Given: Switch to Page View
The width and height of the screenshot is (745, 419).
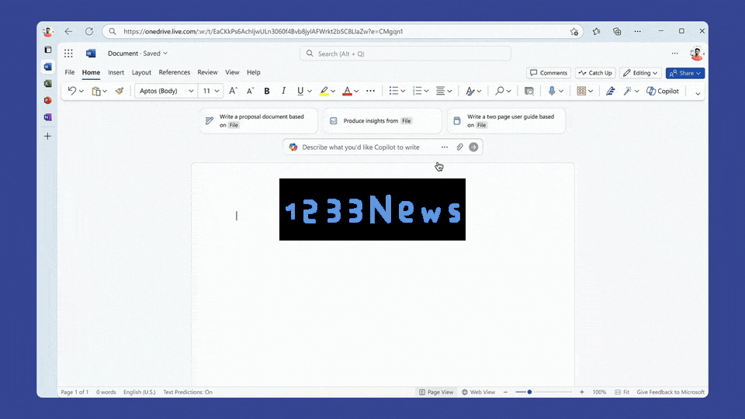Looking at the screenshot, I should click(x=436, y=392).
